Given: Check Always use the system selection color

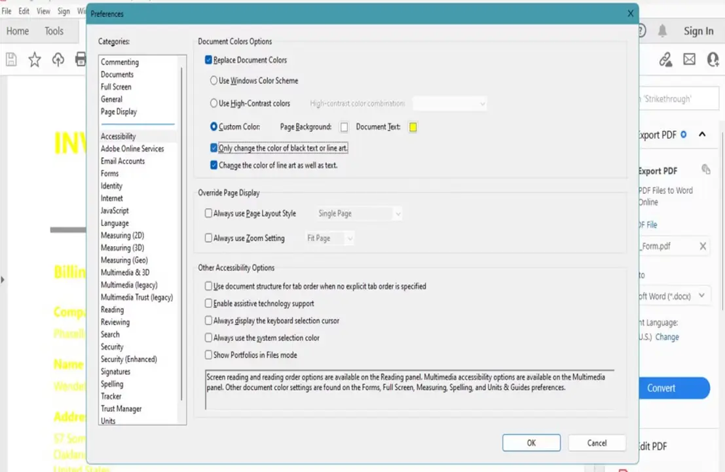Looking at the screenshot, I should point(208,338).
